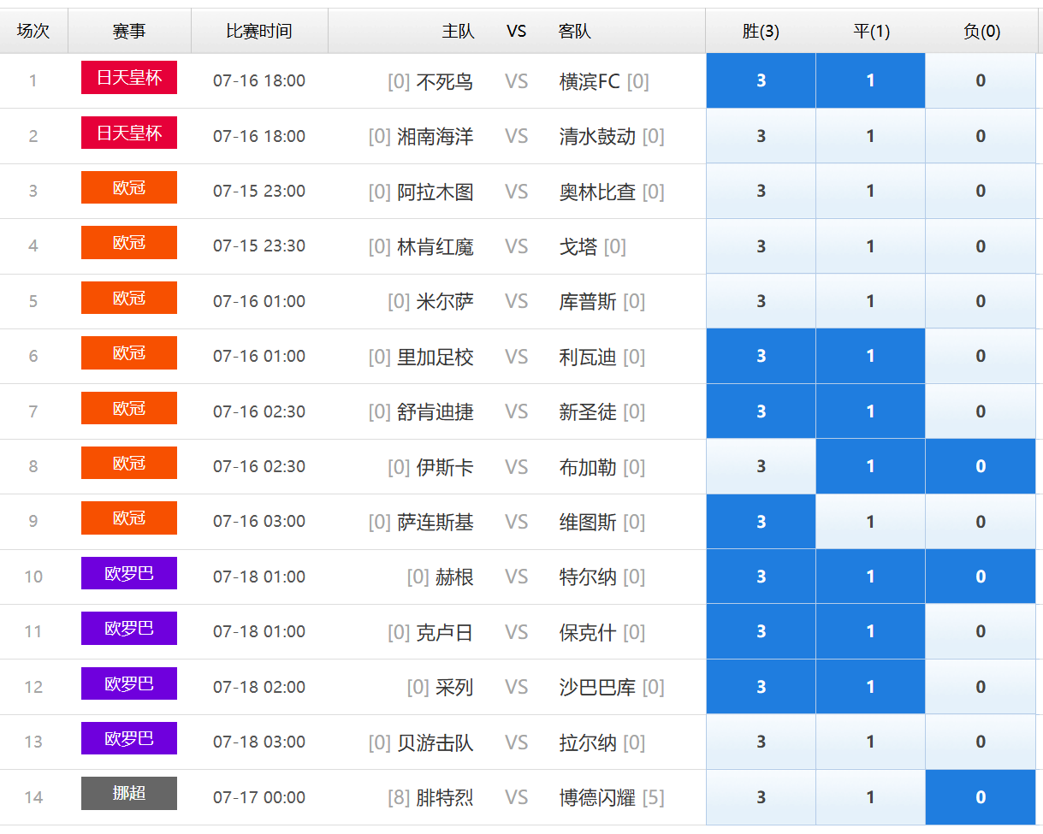Click match time 07-15 23:30

tap(259, 246)
